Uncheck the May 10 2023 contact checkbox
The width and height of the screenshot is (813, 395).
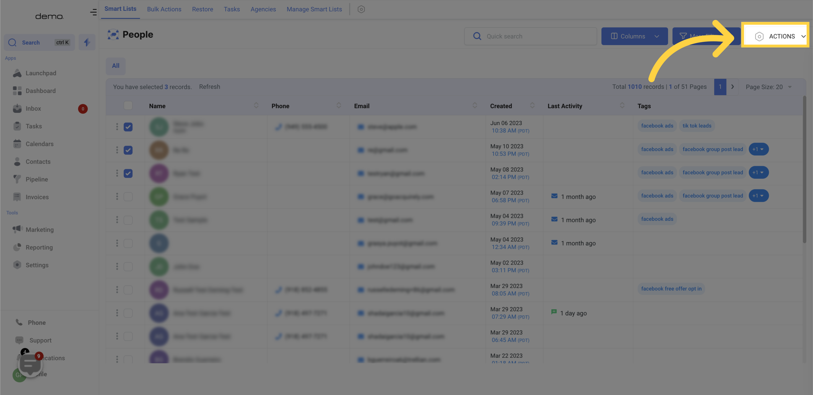point(128,150)
